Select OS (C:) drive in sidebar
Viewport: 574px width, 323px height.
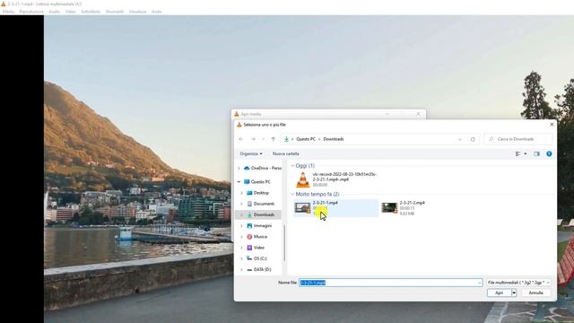[257, 258]
